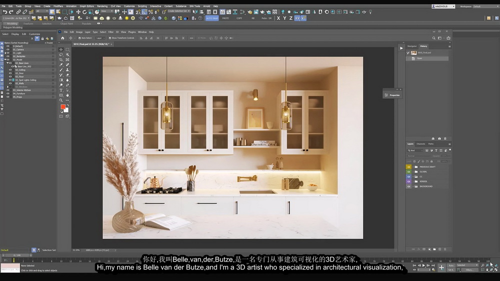This screenshot has height=281, width=500.
Task: Expand the PREVIOUS DRAFT group
Action: click(x=413, y=167)
